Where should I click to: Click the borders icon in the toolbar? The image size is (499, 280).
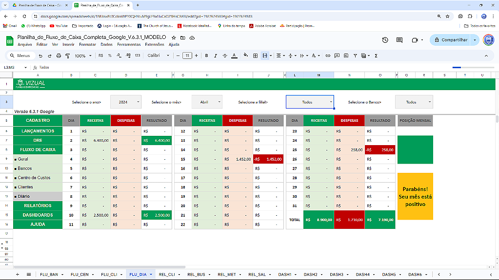click(x=255, y=56)
